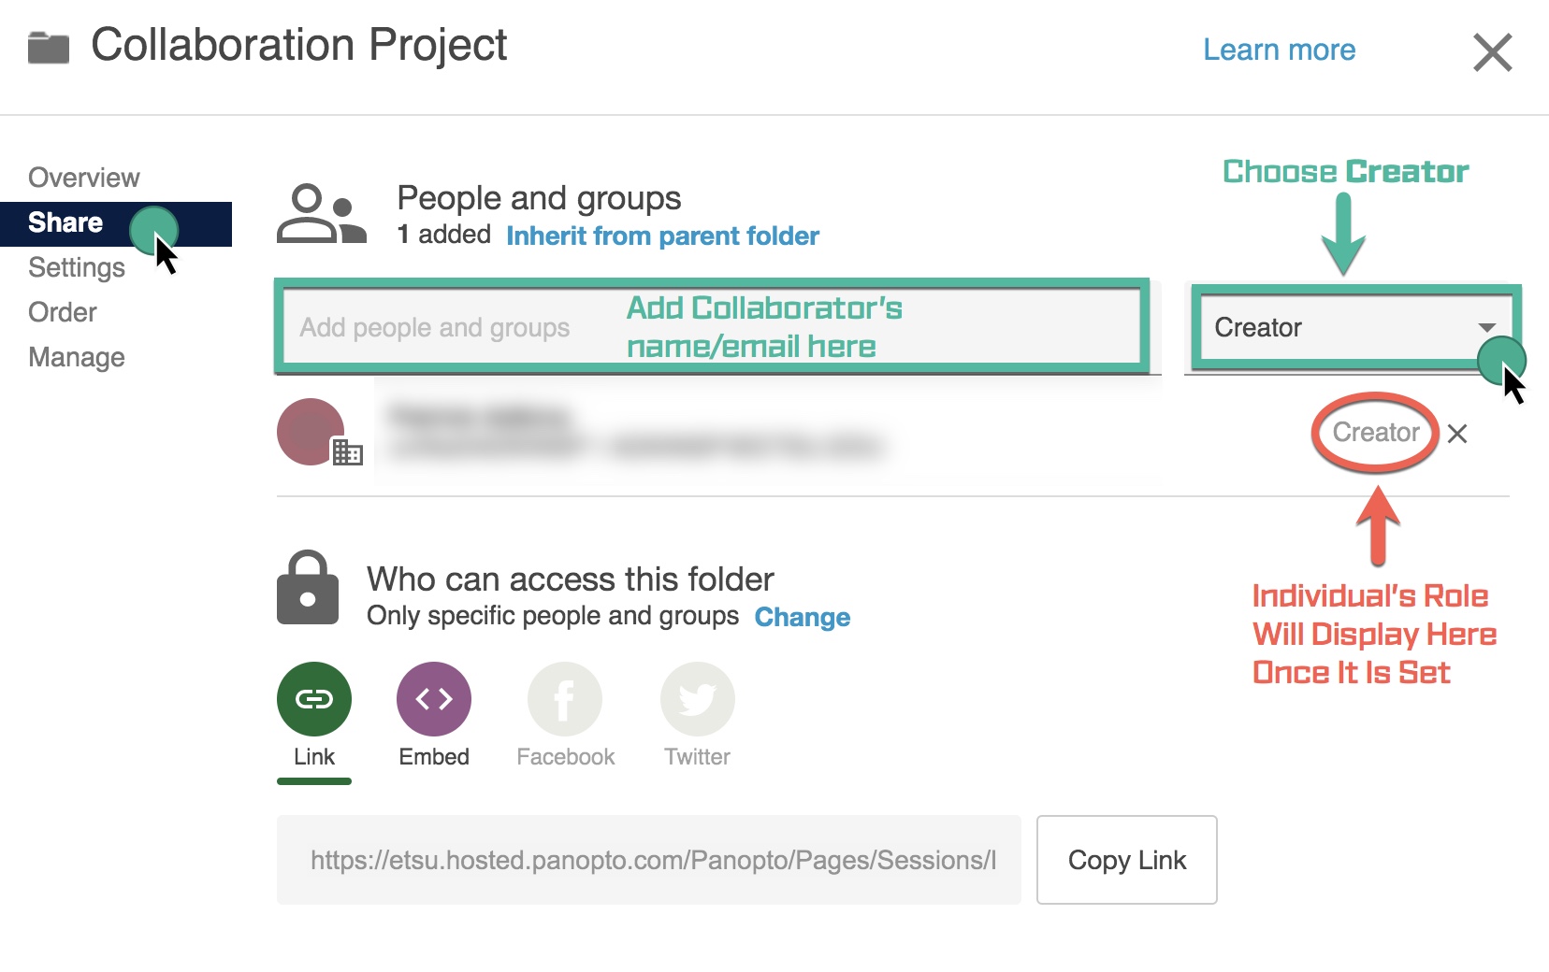This screenshot has width=1549, height=972.
Task: Remove the added Creator collaborator
Action: pos(1457,434)
